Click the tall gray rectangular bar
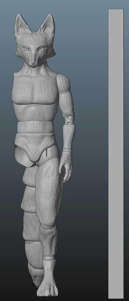 [116, 154]
